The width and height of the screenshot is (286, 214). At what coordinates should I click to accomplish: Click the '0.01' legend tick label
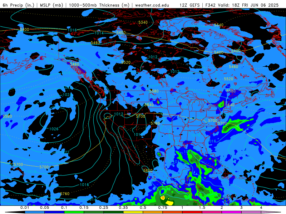pyautogui.click(x=25, y=208)
